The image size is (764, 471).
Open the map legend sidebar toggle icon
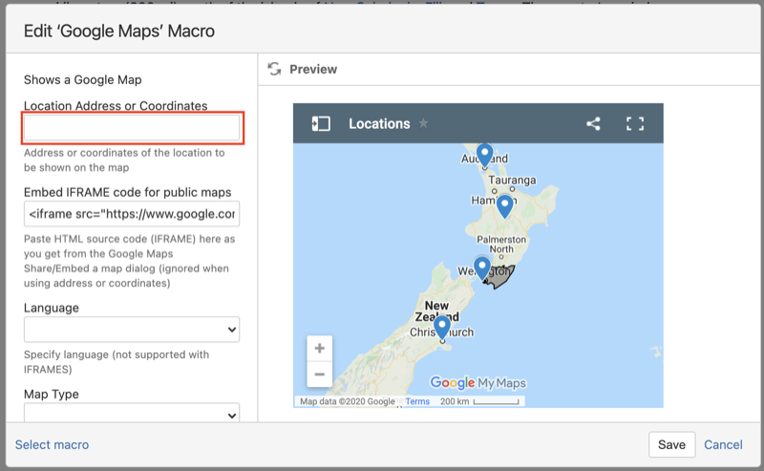point(321,124)
